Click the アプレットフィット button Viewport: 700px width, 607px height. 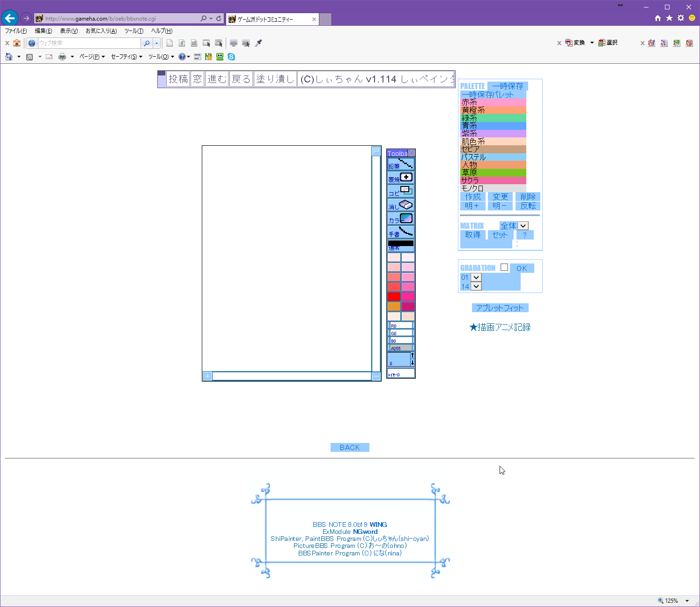[500, 308]
